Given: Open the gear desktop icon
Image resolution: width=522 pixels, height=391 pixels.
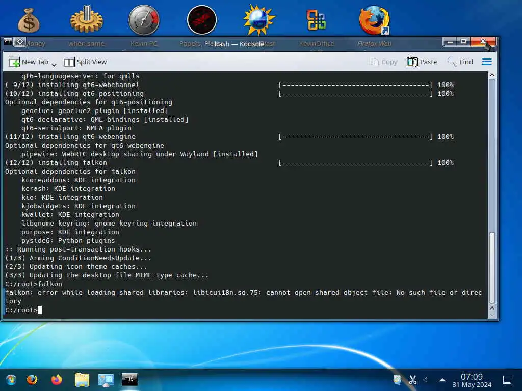Looking at the screenshot, I should [x=86, y=19].
